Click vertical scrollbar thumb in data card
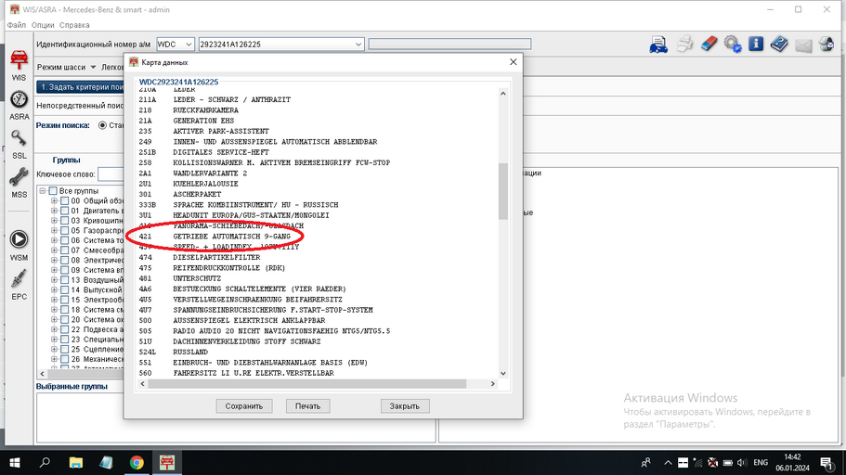Viewport: 846px width, 475px height. 502,191
